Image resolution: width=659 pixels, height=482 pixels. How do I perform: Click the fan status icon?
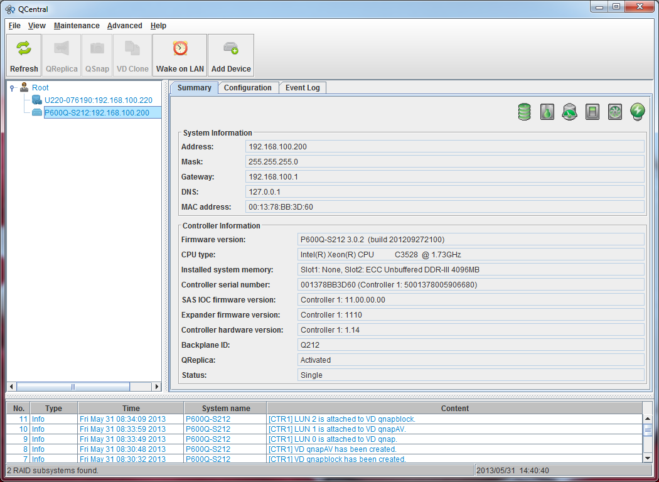[615, 112]
